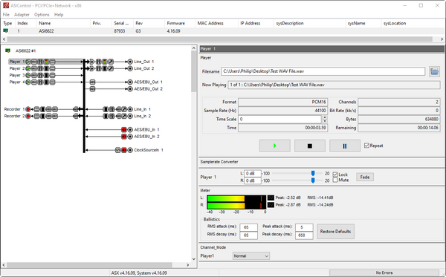Image resolution: width=446 pixels, height=277 pixels.
Task: Click the Time Scale spinner arrows
Action: (x=325, y=119)
